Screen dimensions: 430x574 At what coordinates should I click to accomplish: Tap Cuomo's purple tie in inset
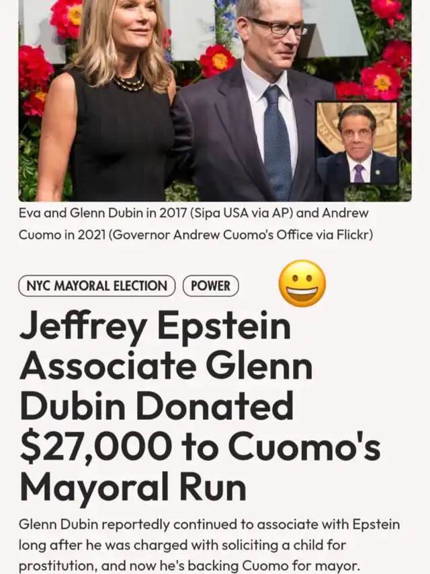click(359, 173)
